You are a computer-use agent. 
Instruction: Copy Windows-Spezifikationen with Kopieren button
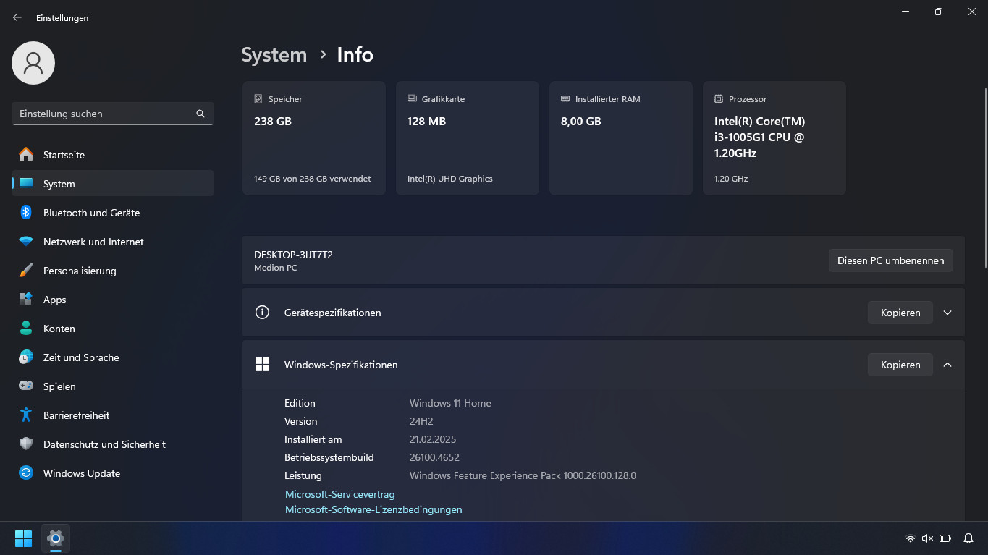coord(900,365)
